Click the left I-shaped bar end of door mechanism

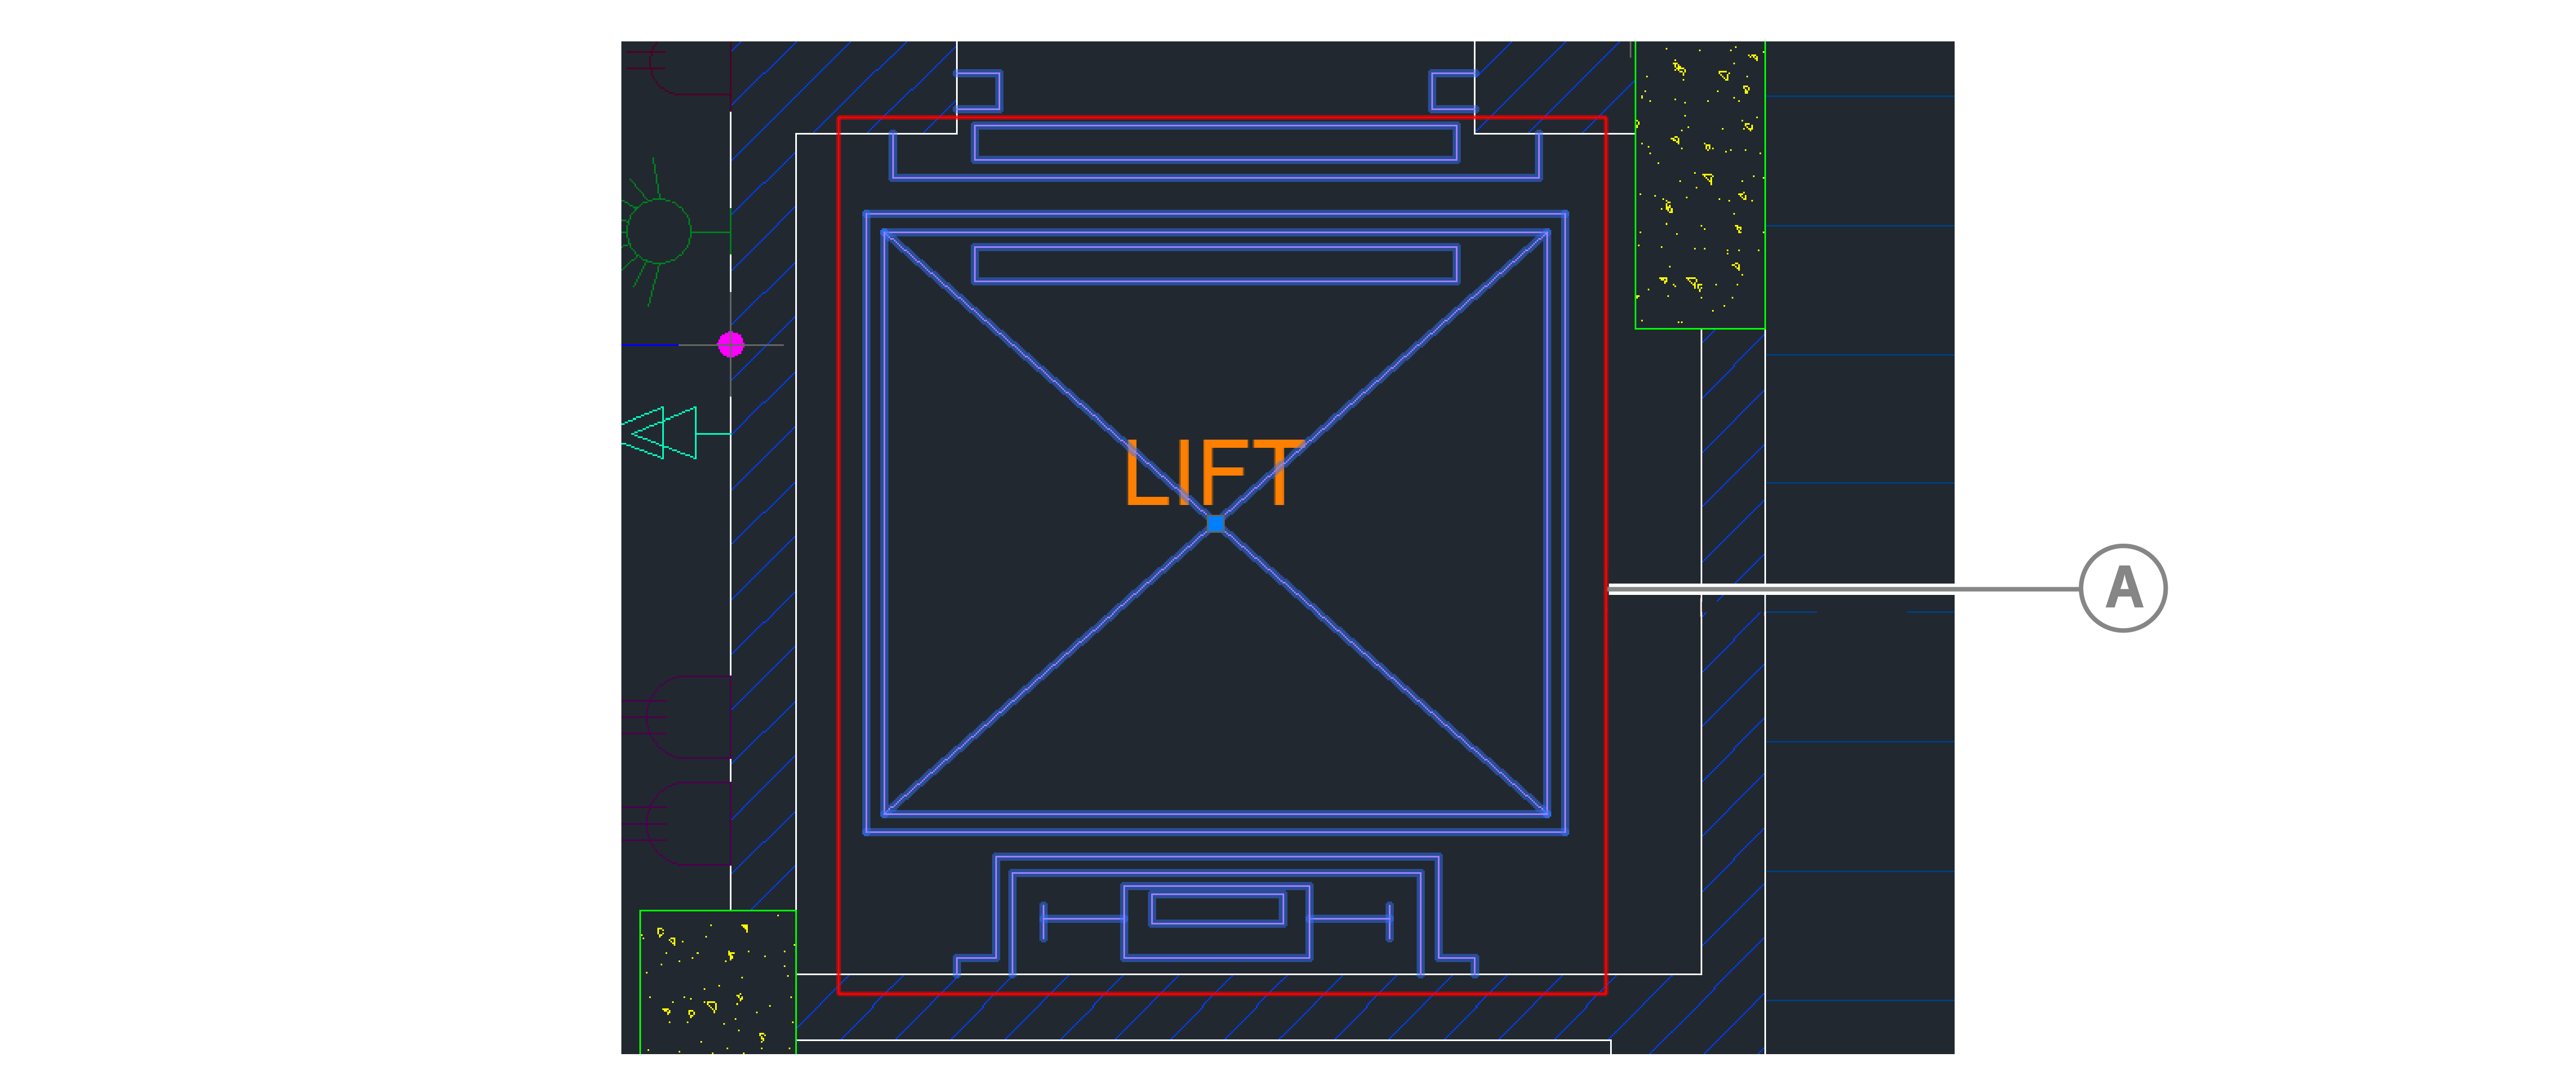point(1044,920)
